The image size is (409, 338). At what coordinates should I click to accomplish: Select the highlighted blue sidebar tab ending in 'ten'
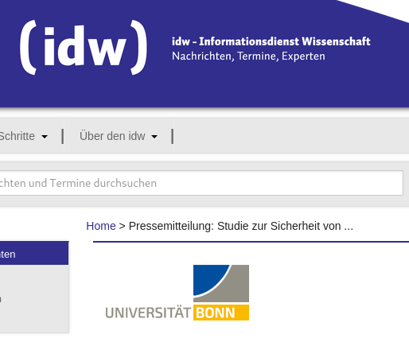[34, 254]
